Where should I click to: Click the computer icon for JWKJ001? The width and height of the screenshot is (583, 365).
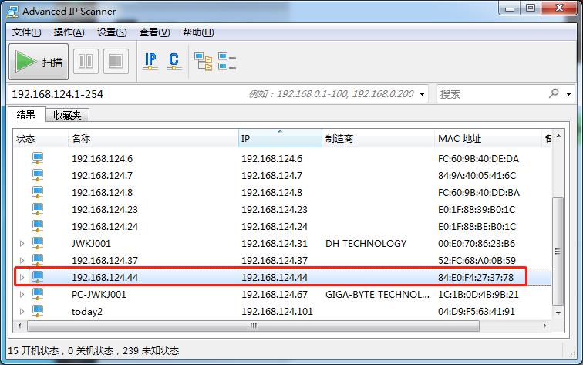[x=38, y=243]
